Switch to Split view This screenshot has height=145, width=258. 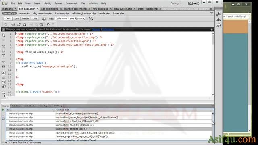[x=16, y=19]
